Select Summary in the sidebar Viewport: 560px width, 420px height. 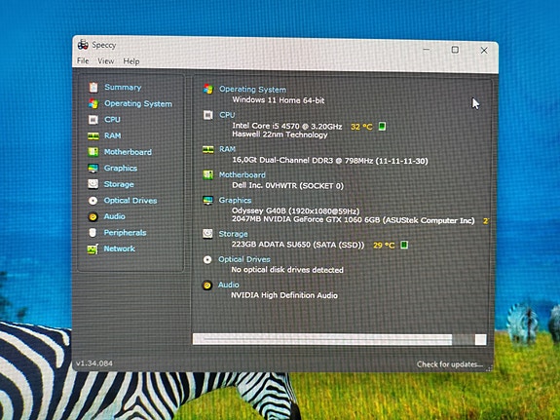pyautogui.click(x=123, y=88)
